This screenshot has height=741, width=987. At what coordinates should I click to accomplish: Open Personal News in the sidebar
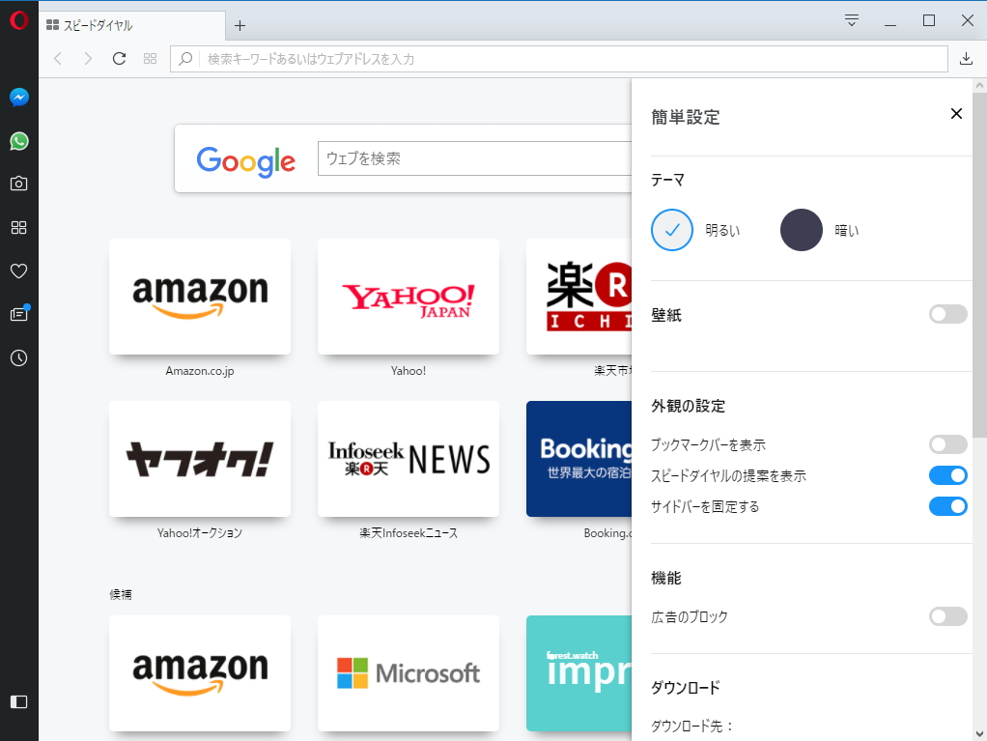[19, 314]
